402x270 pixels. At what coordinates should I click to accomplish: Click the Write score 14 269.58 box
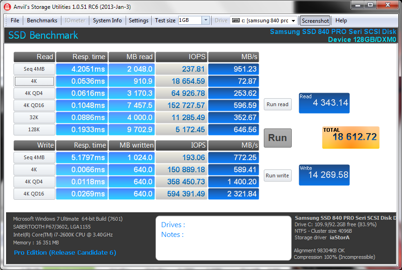coord(324,175)
